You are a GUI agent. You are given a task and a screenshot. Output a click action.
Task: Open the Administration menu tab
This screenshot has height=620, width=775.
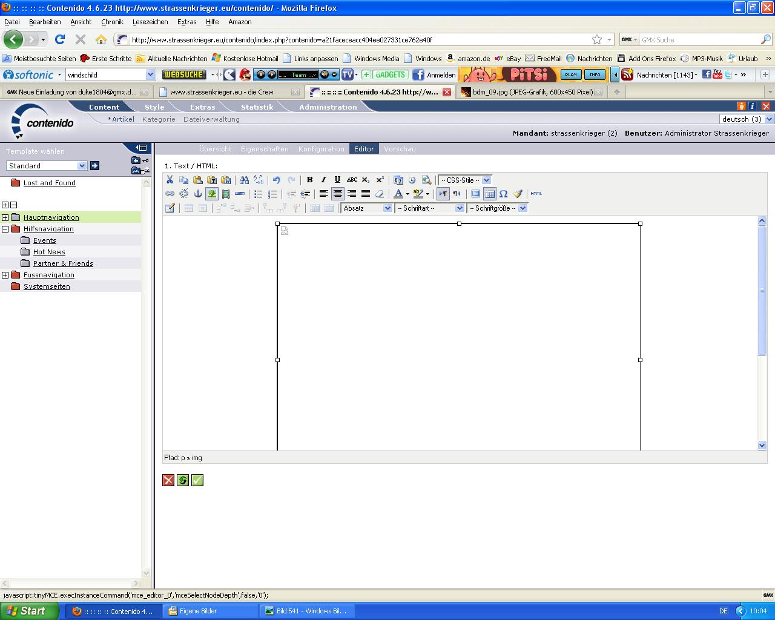(x=328, y=107)
